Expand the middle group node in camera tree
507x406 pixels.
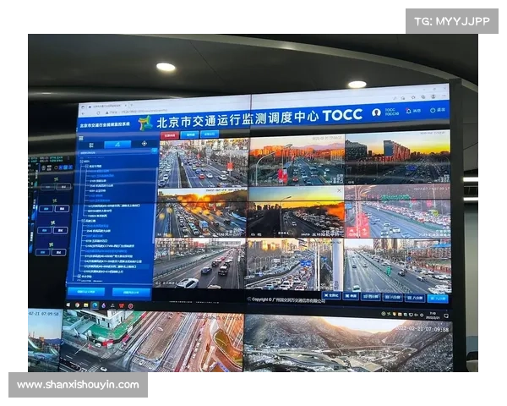coord(82,220)
